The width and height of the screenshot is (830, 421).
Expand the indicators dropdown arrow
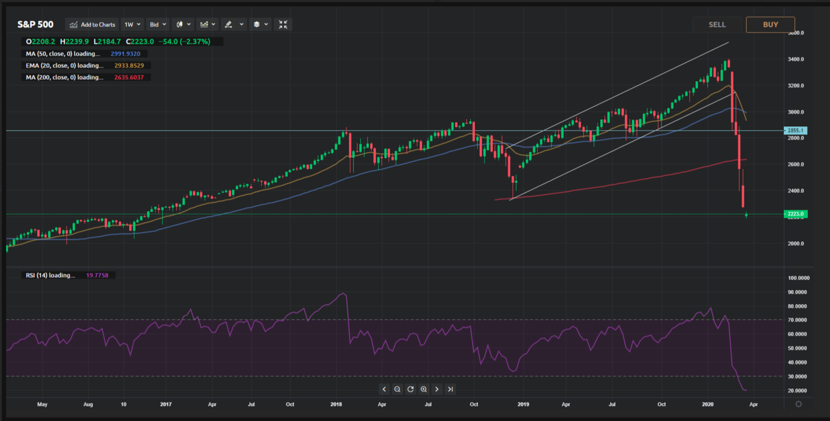(213, 24)
